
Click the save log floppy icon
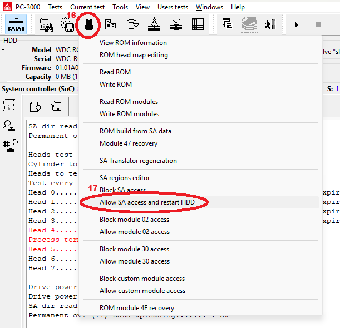tap(56, 106)
